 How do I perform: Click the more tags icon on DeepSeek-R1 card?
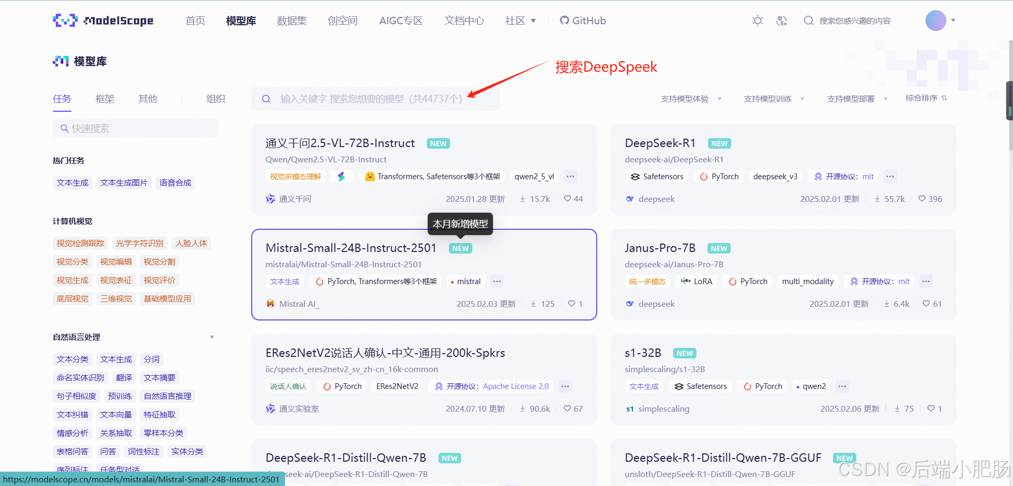point(890,177)
